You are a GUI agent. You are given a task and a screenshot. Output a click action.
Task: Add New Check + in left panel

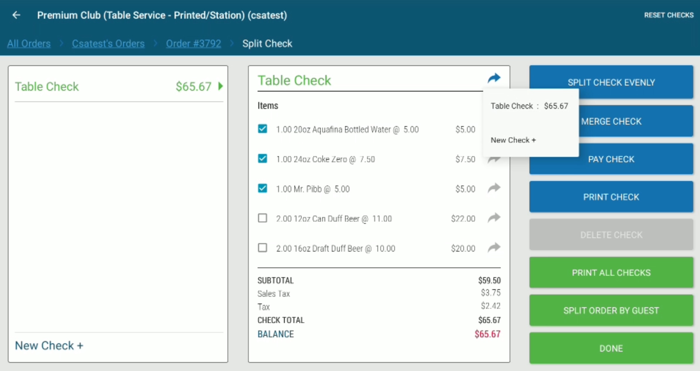tap(49, 346)
